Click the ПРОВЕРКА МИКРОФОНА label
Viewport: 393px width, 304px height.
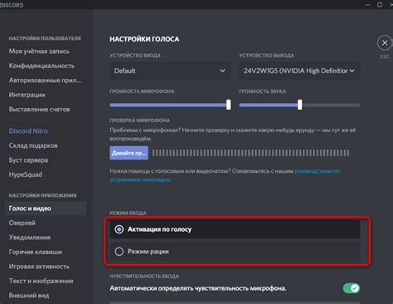[139, 120]
